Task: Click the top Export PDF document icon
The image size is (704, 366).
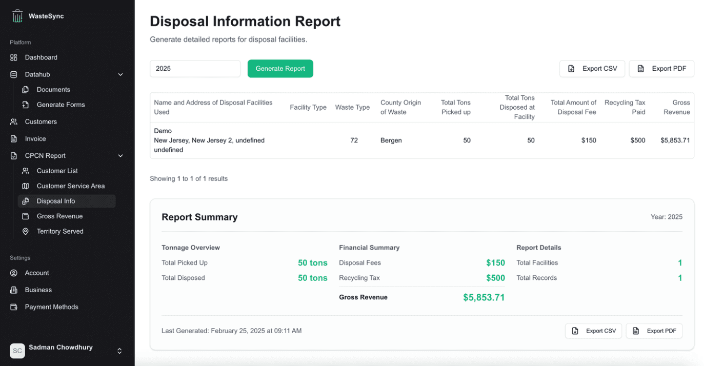Action: click(640, 69)
